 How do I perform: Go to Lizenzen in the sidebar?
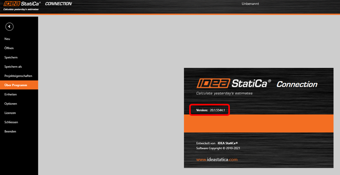(x=10, y=113)
